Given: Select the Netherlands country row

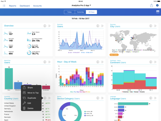Looking at the screenshot, I should point(27,112).
